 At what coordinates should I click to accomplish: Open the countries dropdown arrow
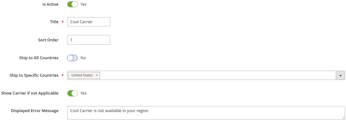(340, 75)
